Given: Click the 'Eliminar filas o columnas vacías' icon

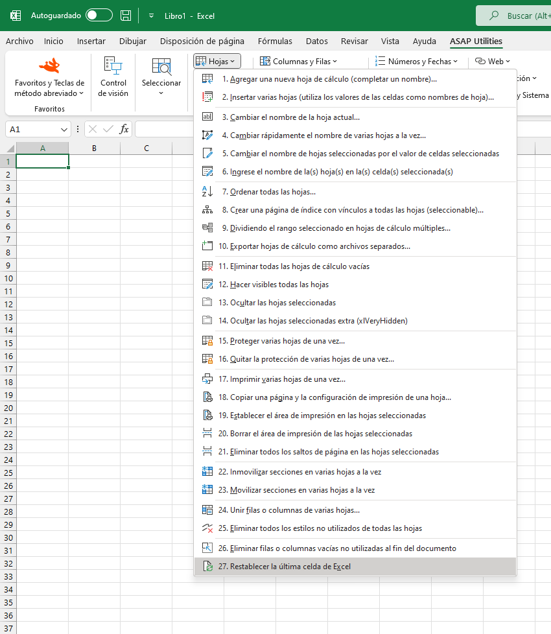Looking at the screenshot, I should pyautogui.click(x=207, y=548).
